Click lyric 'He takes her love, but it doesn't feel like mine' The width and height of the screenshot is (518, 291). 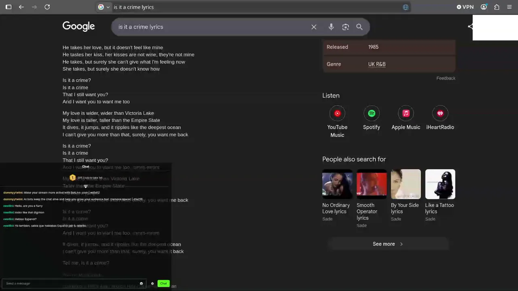113,47
